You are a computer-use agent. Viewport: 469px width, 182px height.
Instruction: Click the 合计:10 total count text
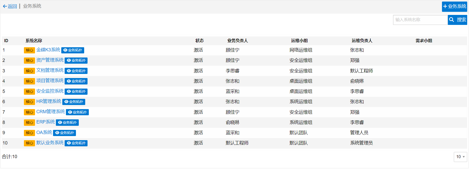pyautogui.click(x=10, y=157)
